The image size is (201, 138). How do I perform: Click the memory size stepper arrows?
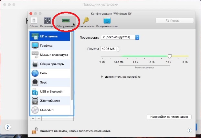click(x=118, y=49)
